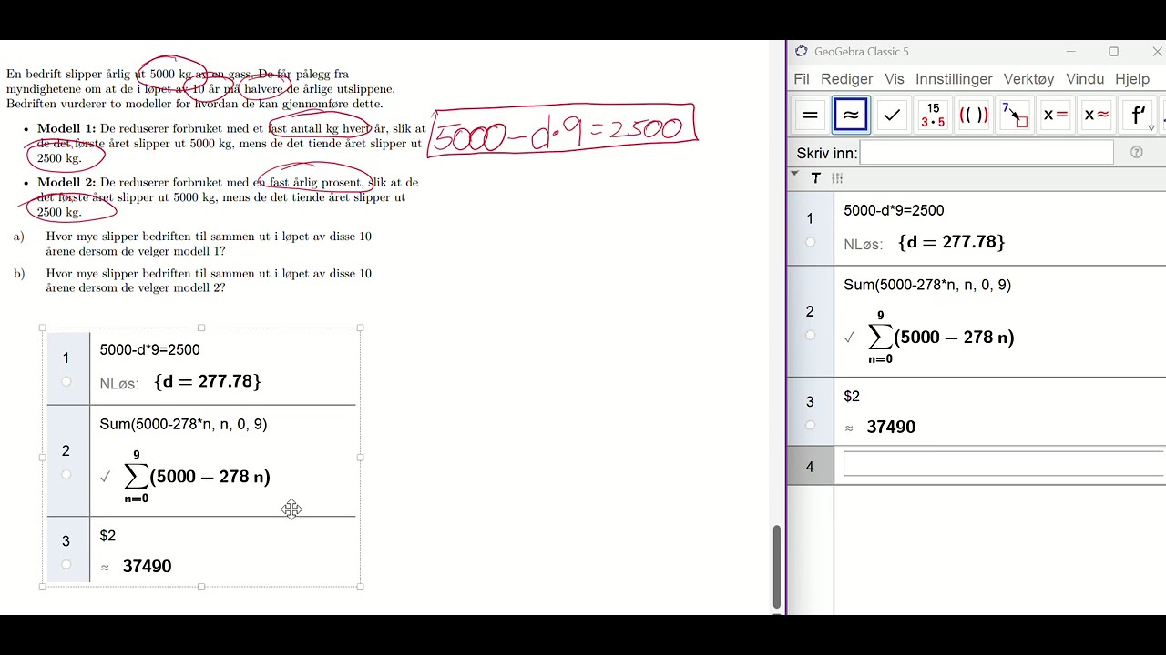Click NLøs: label in GeoGebra row 1
The image size is (1166, 655).
pyautogui.click(x=864, y=245)
